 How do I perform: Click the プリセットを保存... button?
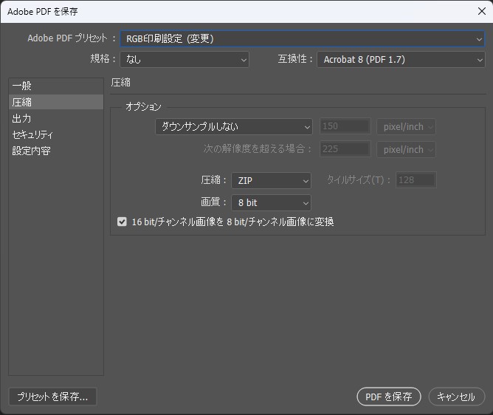tap(52, 397)
